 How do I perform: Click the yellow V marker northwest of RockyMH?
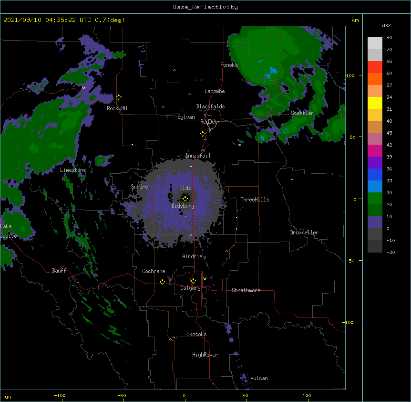tap(83, 88)
